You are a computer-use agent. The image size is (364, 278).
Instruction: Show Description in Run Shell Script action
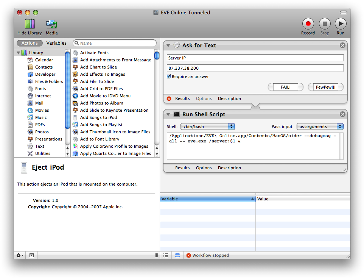click(229, 168)
